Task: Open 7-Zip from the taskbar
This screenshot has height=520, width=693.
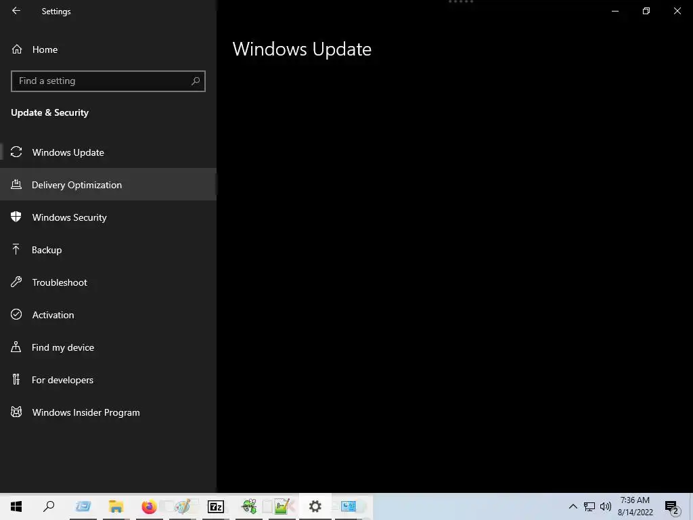Action: click(216, 506)
